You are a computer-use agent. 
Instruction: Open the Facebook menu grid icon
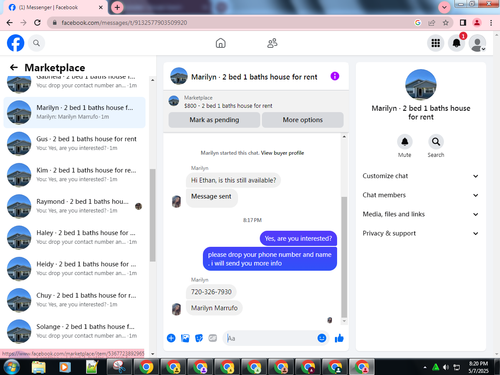point(436,43)
